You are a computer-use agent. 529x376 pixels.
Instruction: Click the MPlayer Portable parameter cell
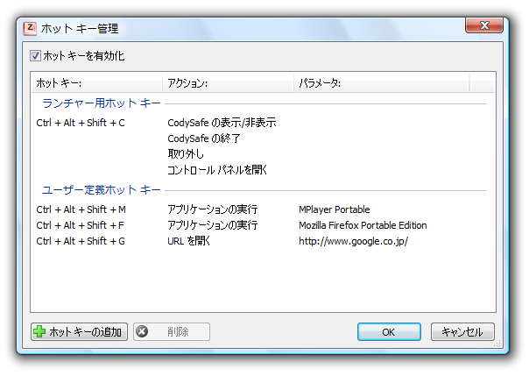coord(335,209)
